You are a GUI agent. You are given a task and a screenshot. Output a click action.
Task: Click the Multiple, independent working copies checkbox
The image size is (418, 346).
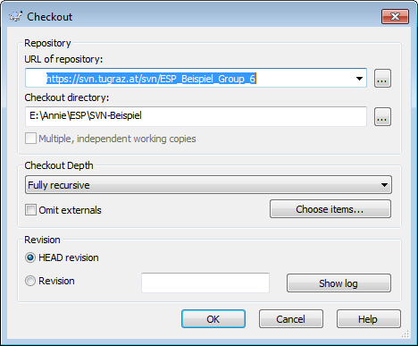30,139
